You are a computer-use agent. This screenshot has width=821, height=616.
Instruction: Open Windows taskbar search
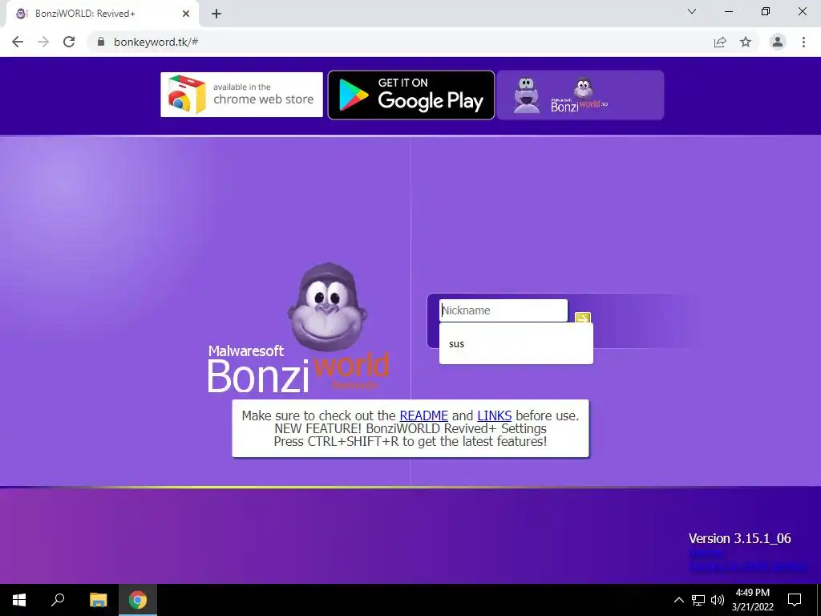pyautogui.click(x=58, y=600)
